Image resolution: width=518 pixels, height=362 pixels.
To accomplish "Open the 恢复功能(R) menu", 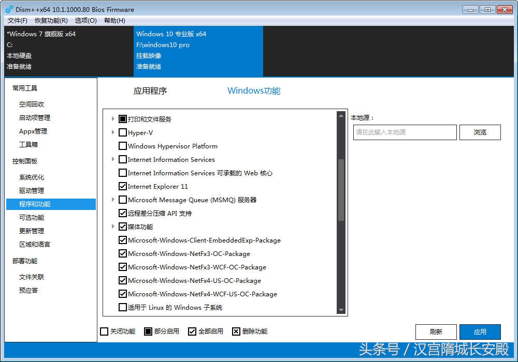I will [51, 21].
